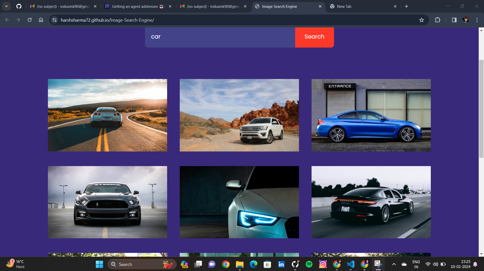Screen dimensions: 484x271
Task: Open the sports car on sunset road image
Action: 107,115
